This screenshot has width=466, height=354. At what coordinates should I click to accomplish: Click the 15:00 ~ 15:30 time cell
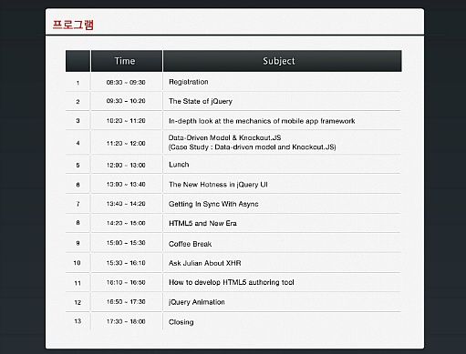[x=126, y=243]
